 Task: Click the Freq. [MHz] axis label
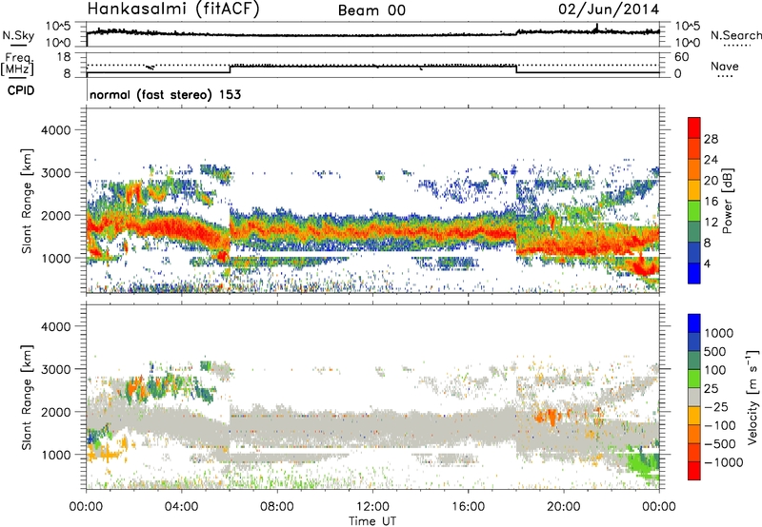17,66
